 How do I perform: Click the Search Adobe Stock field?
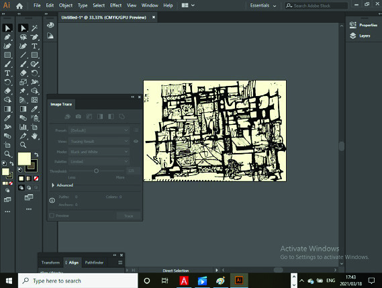pyautogui.click(x=316, y=5)
